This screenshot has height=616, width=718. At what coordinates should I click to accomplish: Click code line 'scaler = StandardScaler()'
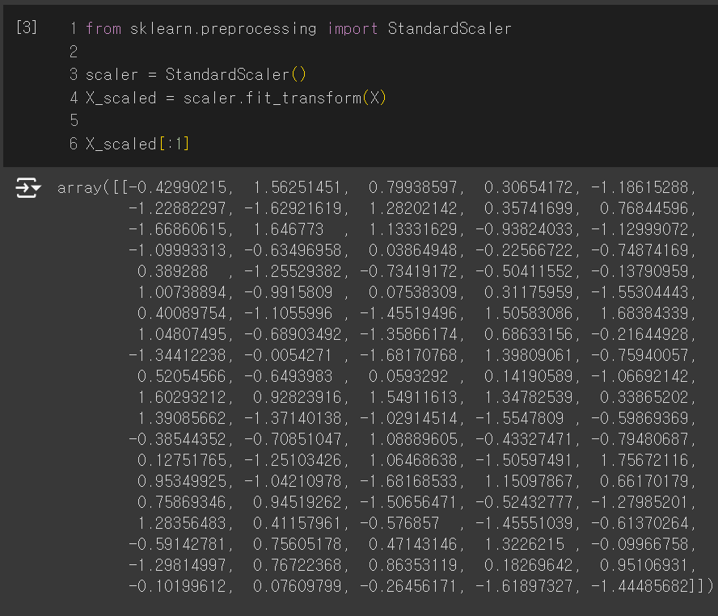click(196, 74)
